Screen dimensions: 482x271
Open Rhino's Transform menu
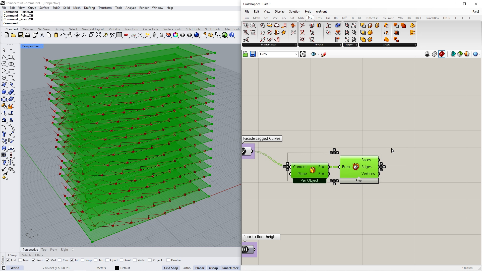(105, 8)
